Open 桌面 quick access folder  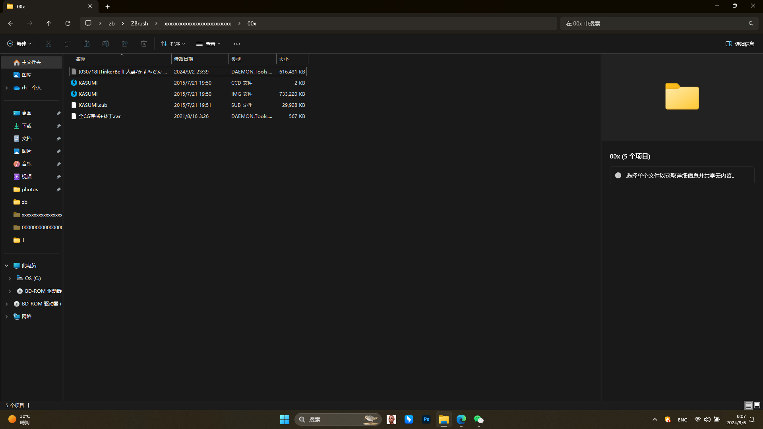tap(27, 113)
